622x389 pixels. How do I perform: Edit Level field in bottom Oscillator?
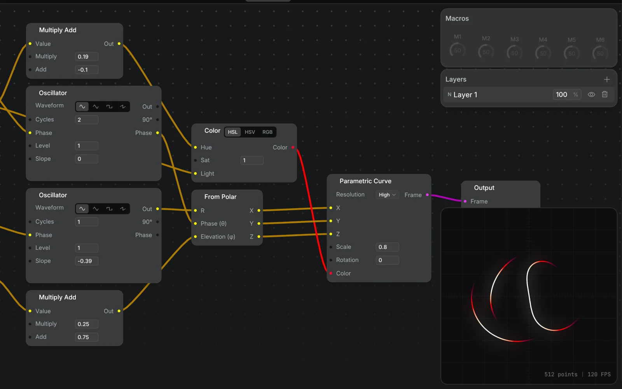(87, 248)
